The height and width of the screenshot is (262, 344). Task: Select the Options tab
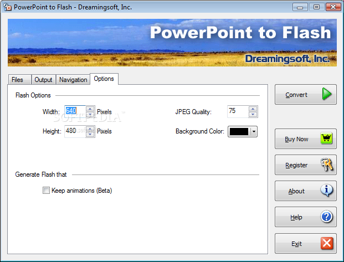pyautogui.click(x=104, y=79)
